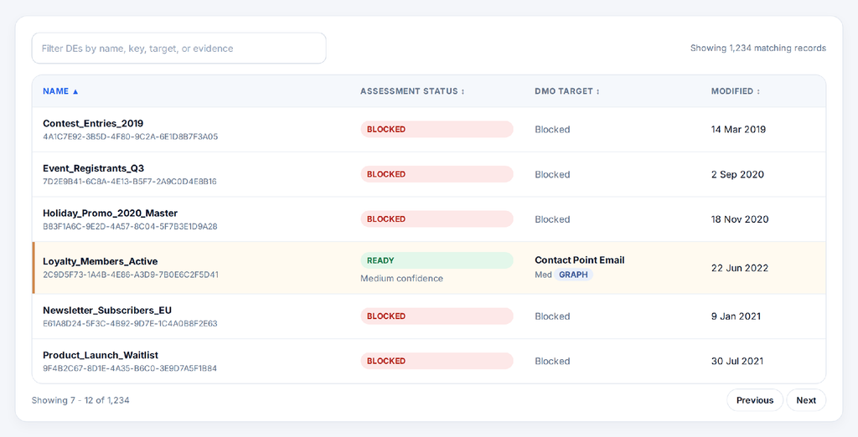The width and height of the screenshot is (858, 437).
Task: Focus the Filter DEs search field
Action: pyautogui.click(x=179, y=48)
